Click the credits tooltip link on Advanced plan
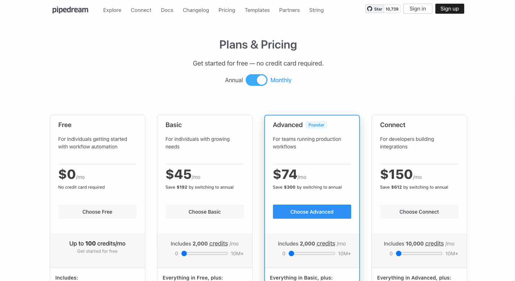This screenshot has width=515, height=281. pos(326,243)
